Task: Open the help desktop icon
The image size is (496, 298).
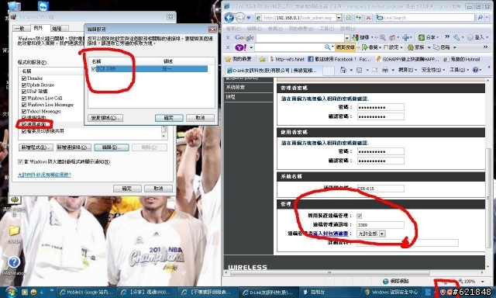Action: 14,262
